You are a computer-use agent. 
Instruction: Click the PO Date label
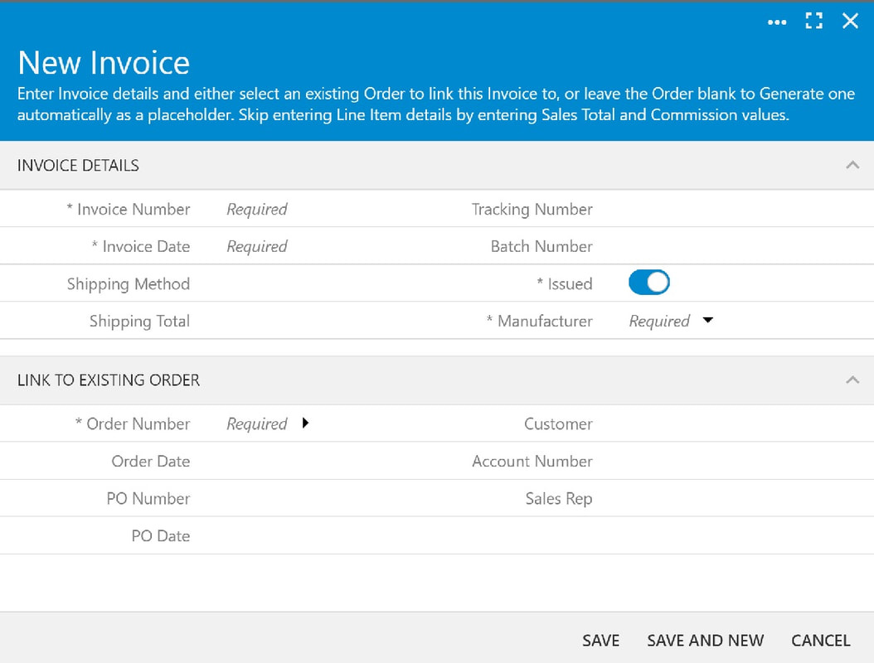point(161,536)
